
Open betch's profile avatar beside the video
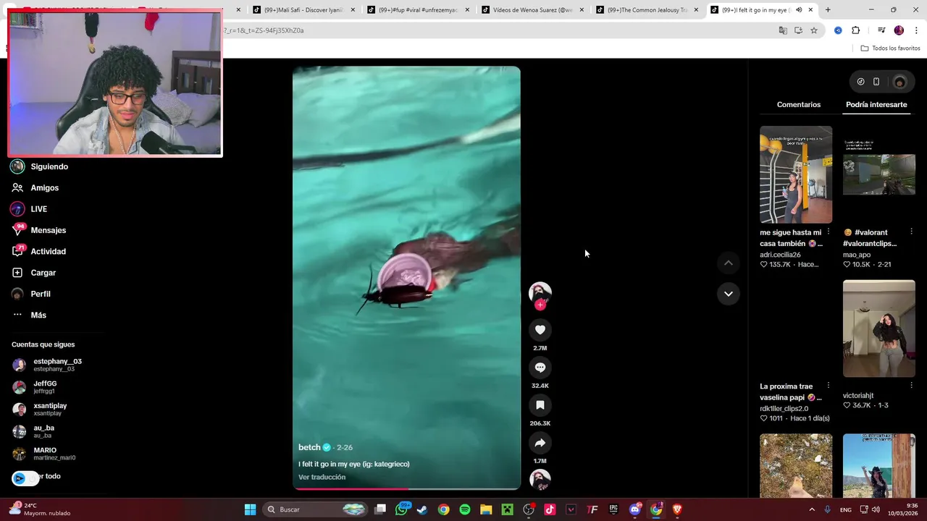click(540, 292)
